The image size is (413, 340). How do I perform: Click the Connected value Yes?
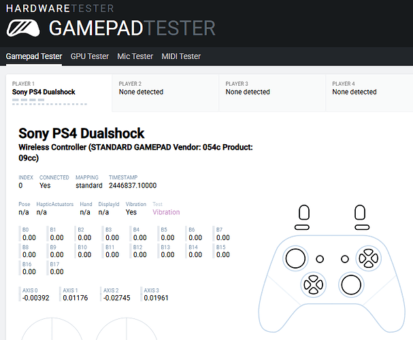click(x=45, y=186)
